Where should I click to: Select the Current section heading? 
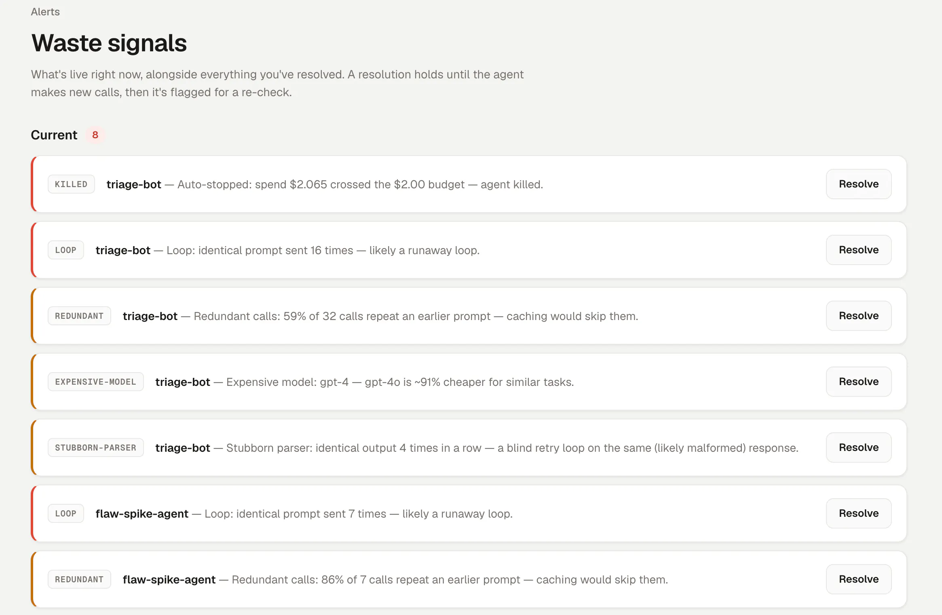point(54,135)
